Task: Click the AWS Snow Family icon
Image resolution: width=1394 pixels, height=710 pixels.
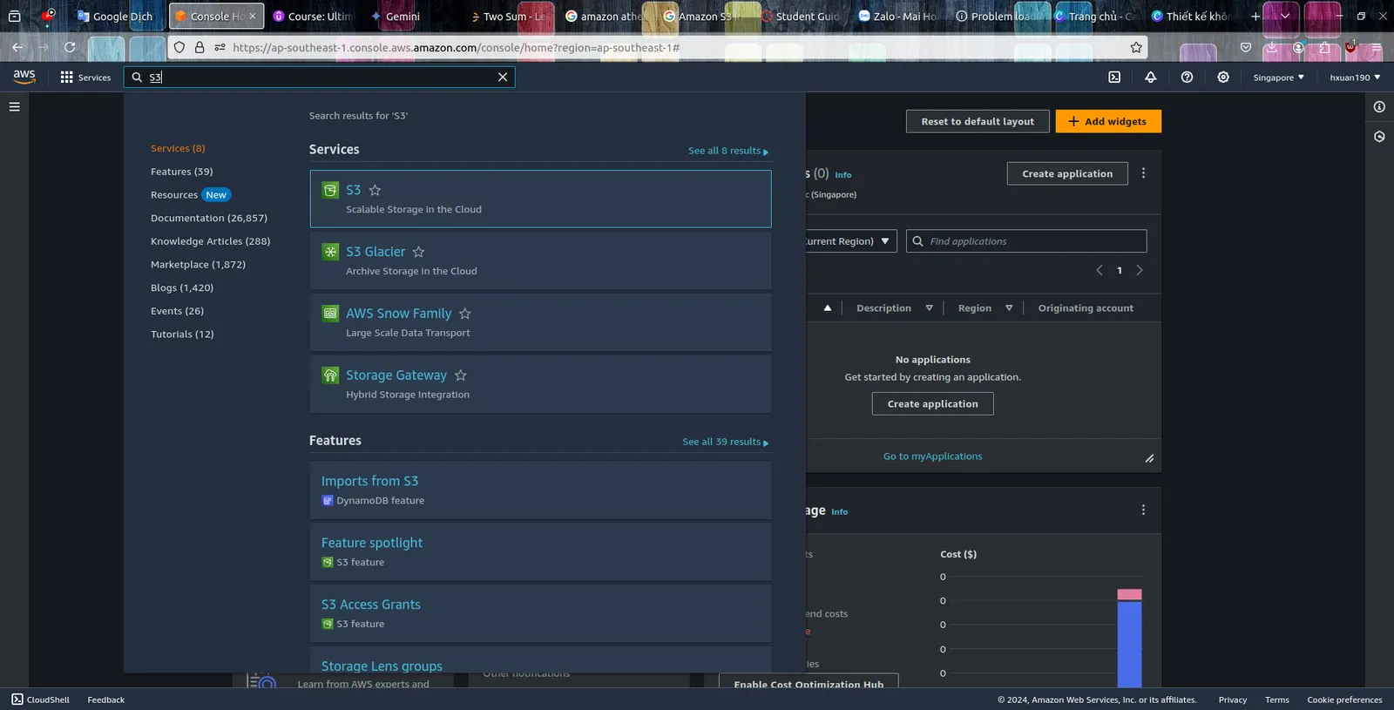Action: 330,314
